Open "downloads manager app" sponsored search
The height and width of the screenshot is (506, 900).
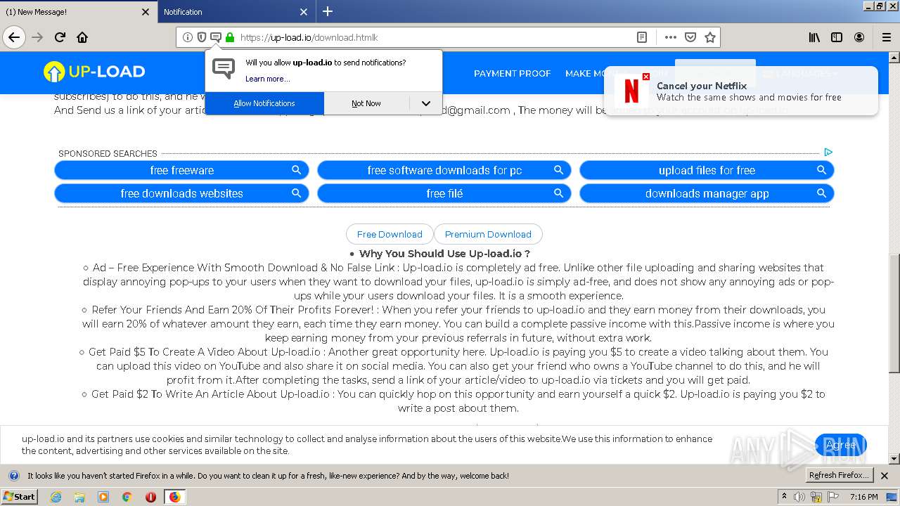[707, 193]
